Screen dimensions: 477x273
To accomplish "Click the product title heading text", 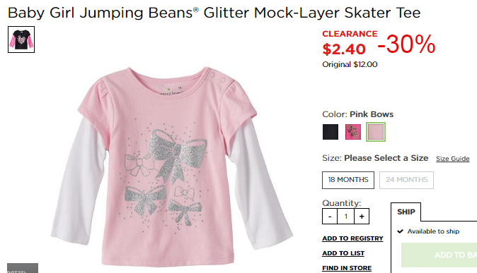I will pos(214,13).
